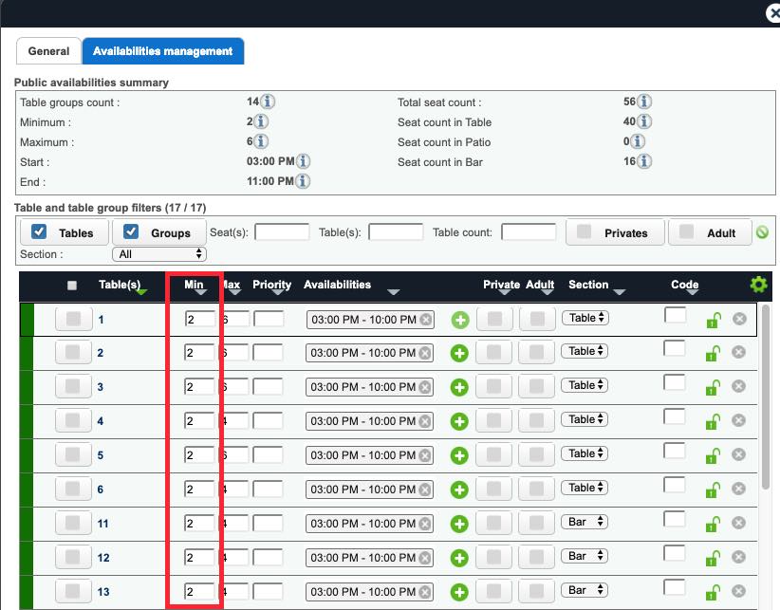The width and height of the screenshot is (780, 610).
Task: Open the Section filter dropdown showing All
Action: coord(158,253)
